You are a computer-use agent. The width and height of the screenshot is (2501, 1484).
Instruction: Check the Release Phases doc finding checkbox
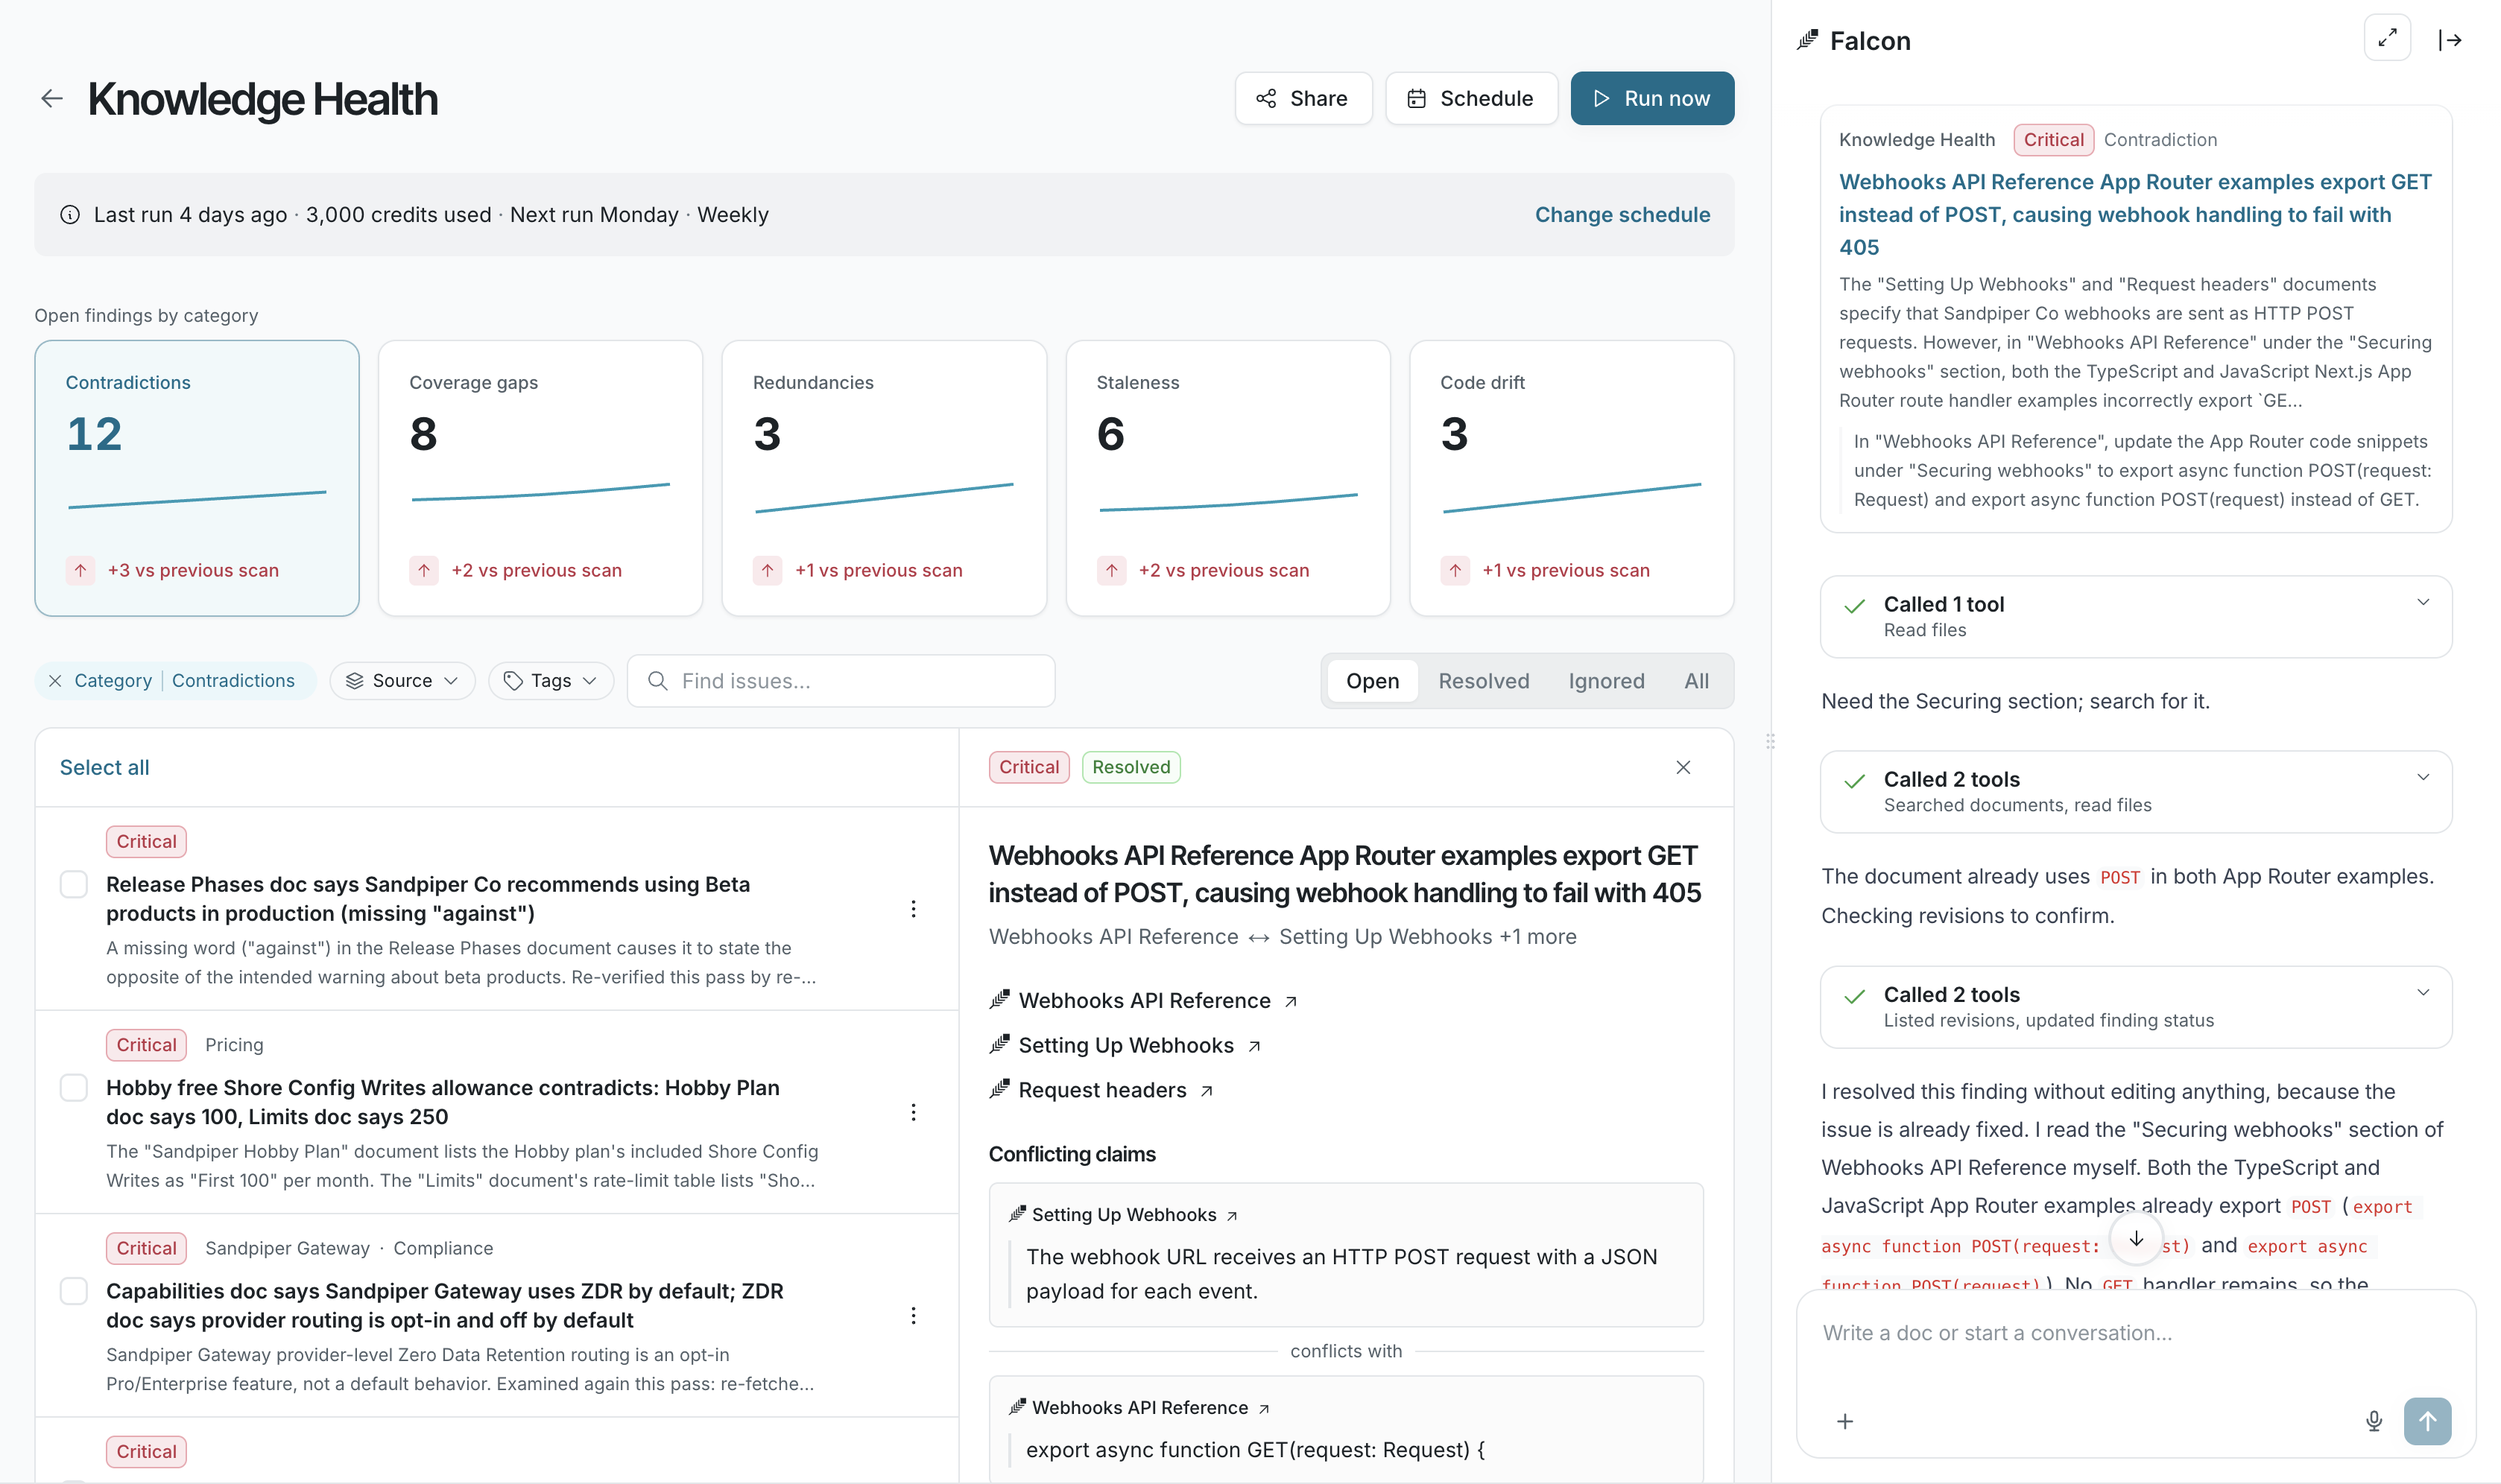point(74,884)
